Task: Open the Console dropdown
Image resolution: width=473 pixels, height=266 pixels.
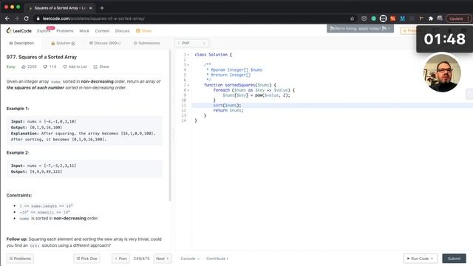Action: pyautogui.click(x=190, y=259)
